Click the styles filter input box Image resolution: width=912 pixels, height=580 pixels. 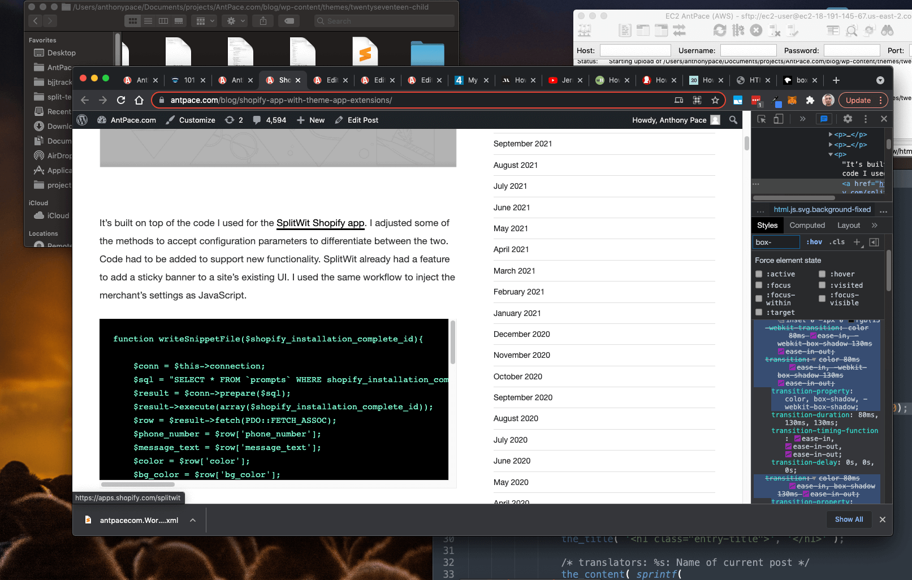pyautogui.click(x=776, y=242)
